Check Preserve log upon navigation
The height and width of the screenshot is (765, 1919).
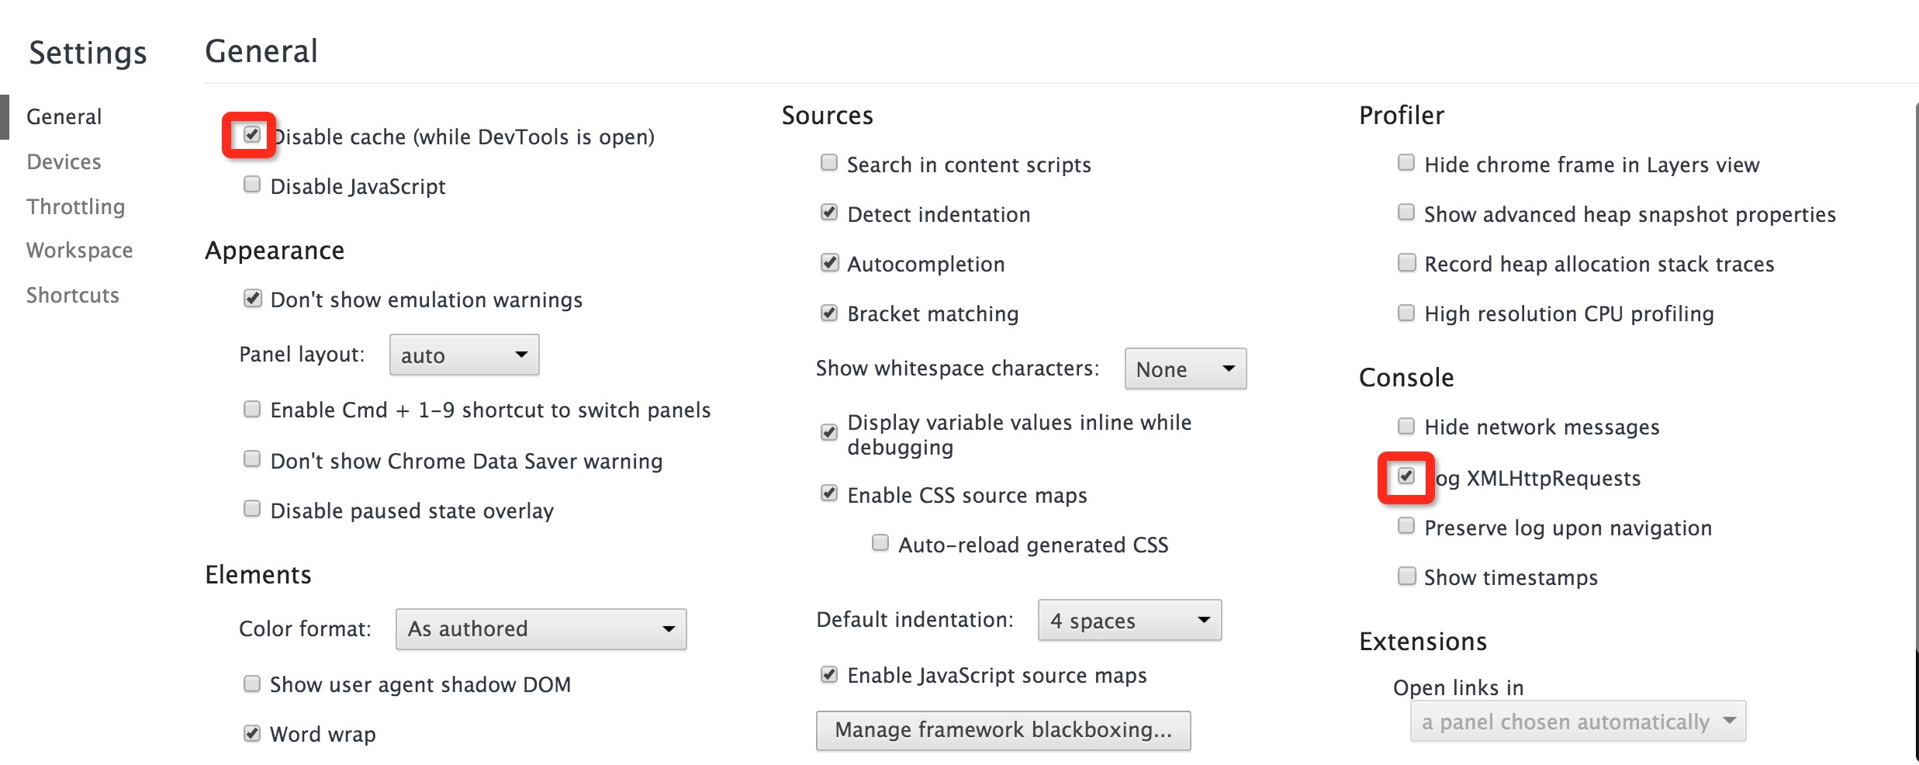(x=1406, y=526)
